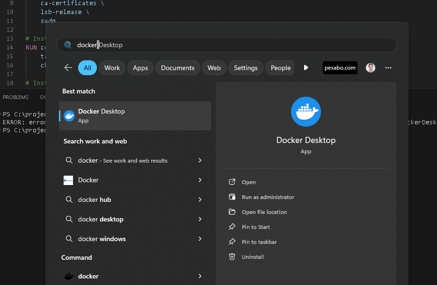
Task: Open the PROBLEMS tab in VS Code panel
Action: pyautogui.click(x=15, y=97)
